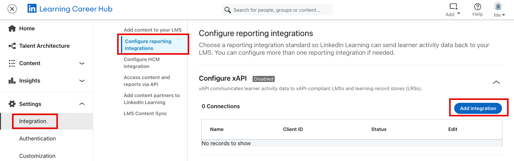Expand the Content section chevron
514x161 pixels.
click(82, 63)
